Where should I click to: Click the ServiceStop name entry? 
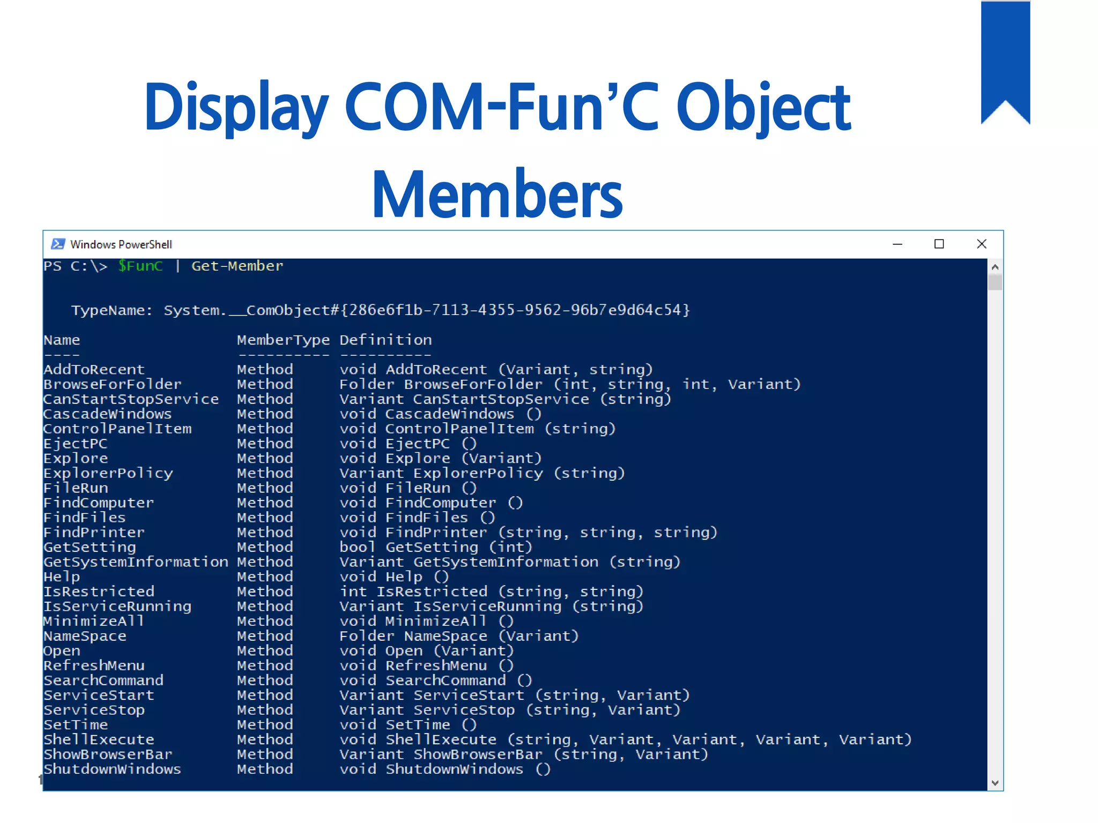(x=94, y=710)
